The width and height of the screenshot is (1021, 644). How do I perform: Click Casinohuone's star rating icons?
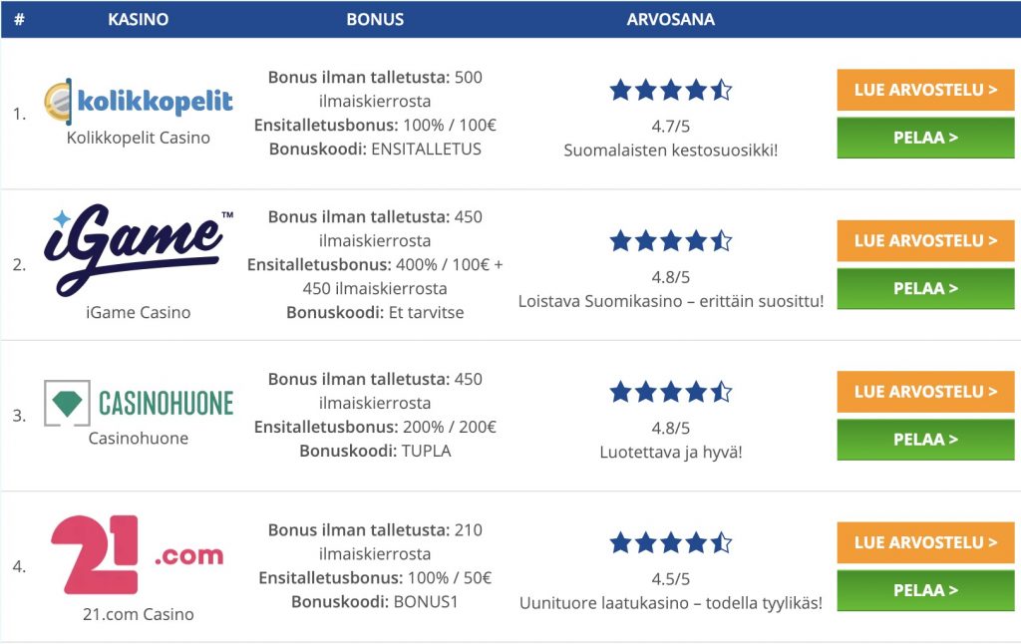pos(670,392)
